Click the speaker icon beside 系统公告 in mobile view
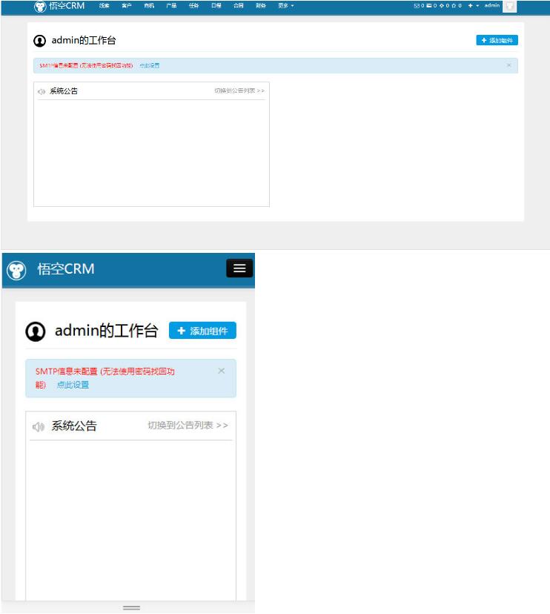The height and width of the screenshot is (614, 550). [x=39, y=426]
